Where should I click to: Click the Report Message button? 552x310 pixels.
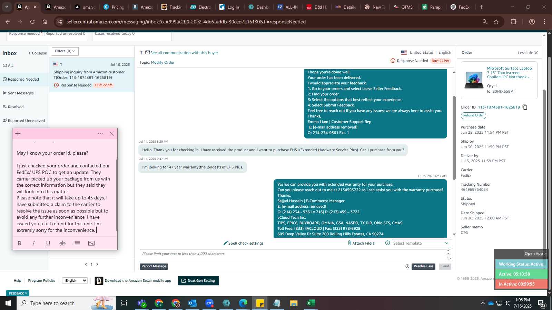coord(154,266)
